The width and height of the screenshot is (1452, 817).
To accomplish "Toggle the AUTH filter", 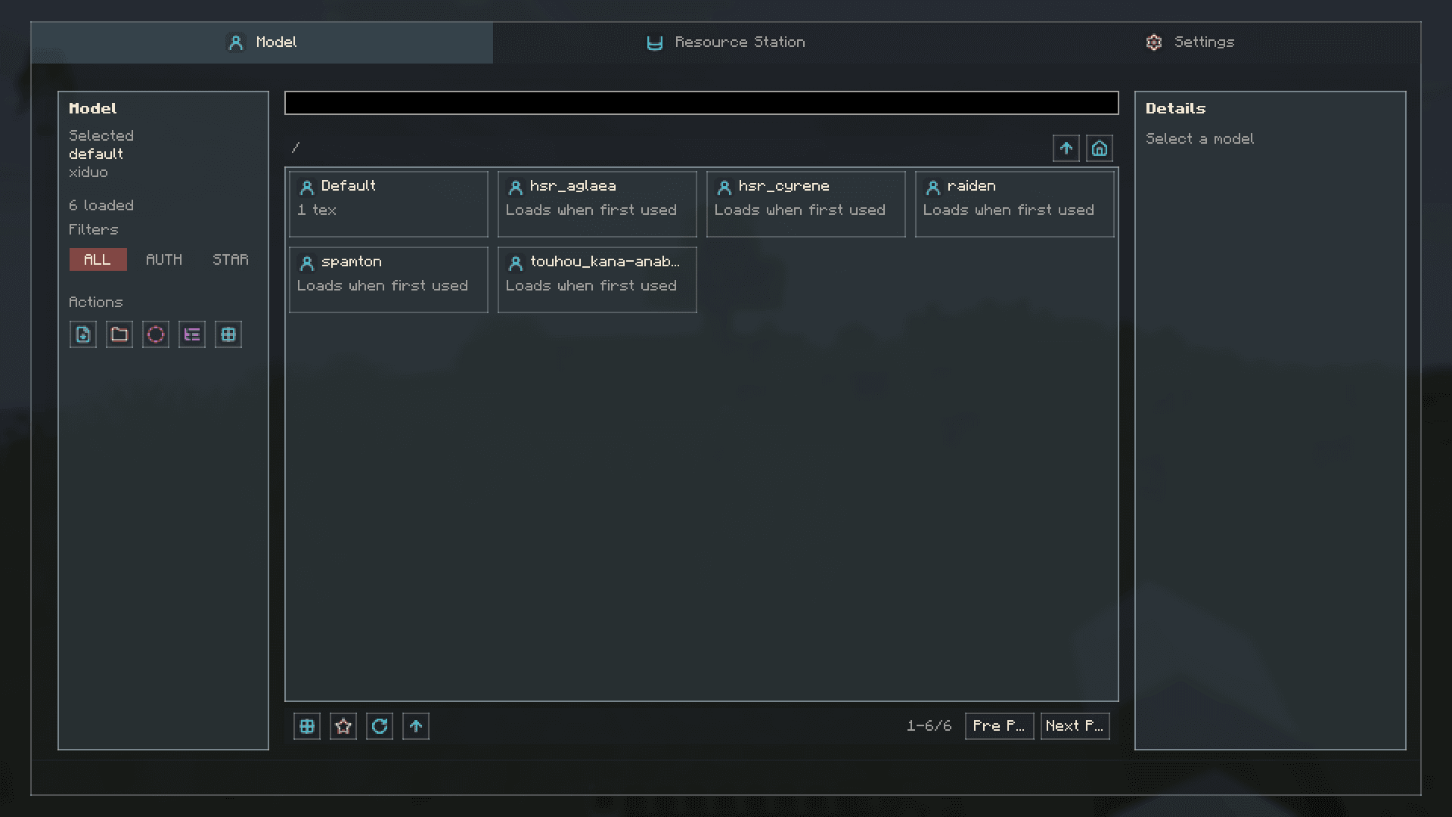I will (x=164, y=259).
